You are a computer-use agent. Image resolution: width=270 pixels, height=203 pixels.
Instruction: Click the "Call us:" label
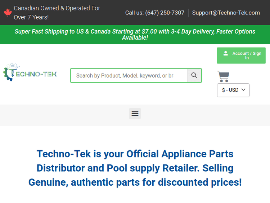click(134, 13)
